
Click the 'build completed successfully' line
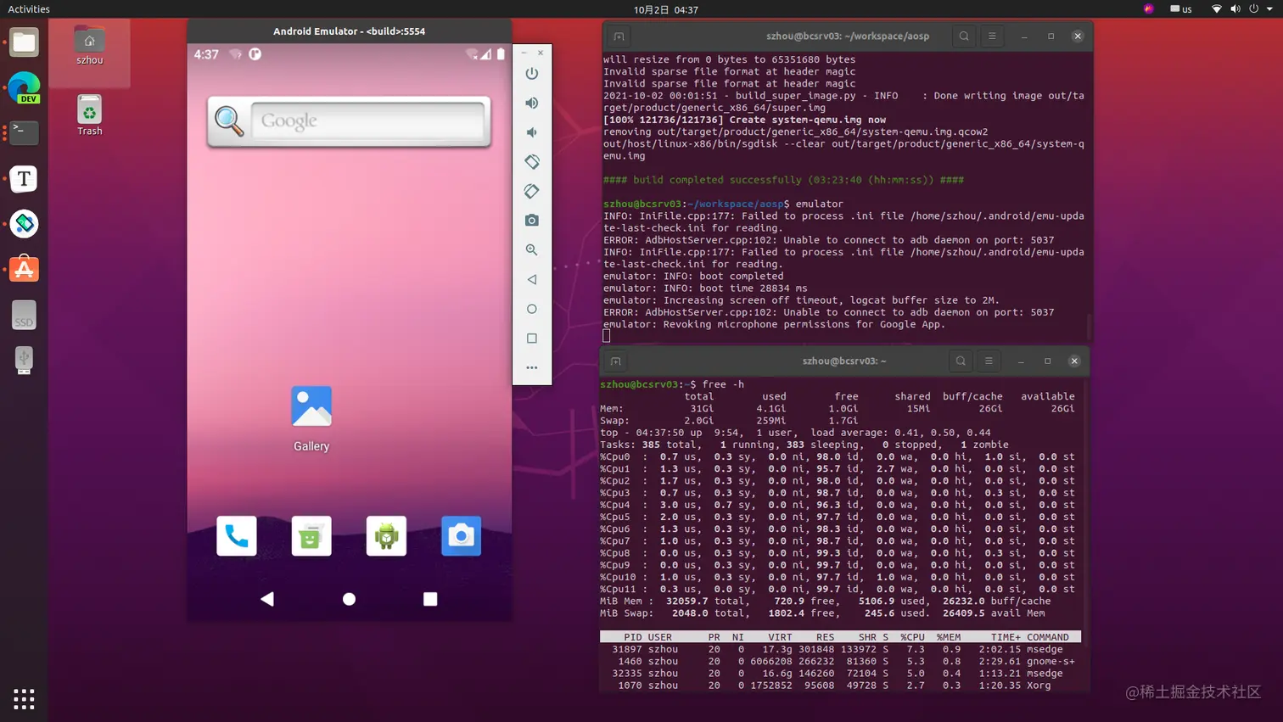[x=783, y=180]
